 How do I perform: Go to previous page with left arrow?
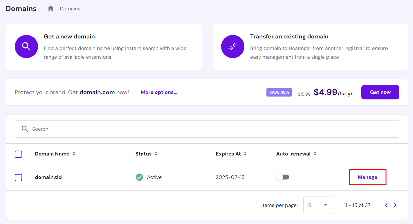(x=386, y=205)
